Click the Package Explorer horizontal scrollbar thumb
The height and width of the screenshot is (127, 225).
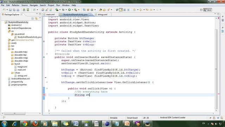coord(15,114)
